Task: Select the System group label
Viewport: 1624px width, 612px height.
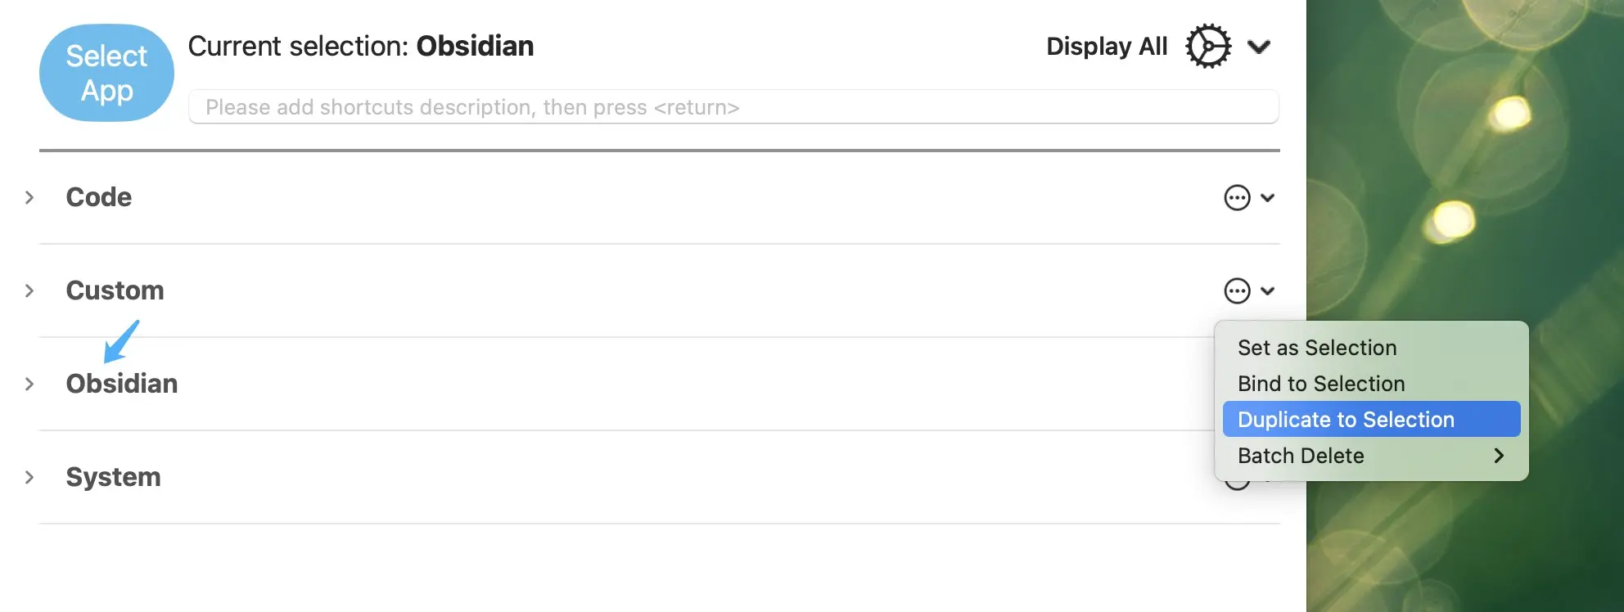Action: tap(113, 477)
